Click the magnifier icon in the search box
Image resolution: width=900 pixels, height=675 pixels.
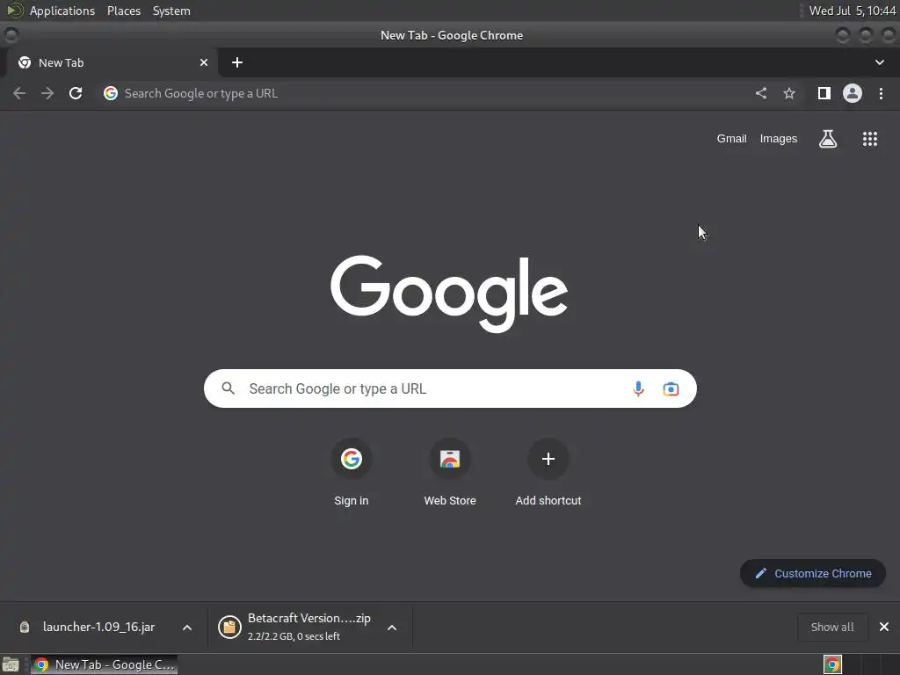[x=229, y=388]
